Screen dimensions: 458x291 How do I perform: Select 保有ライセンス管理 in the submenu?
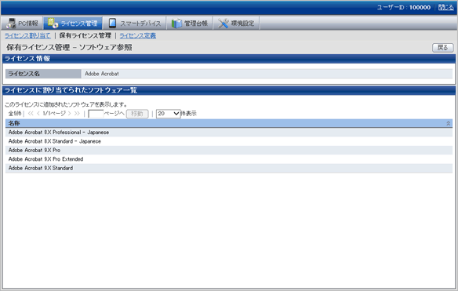[85, 35]
